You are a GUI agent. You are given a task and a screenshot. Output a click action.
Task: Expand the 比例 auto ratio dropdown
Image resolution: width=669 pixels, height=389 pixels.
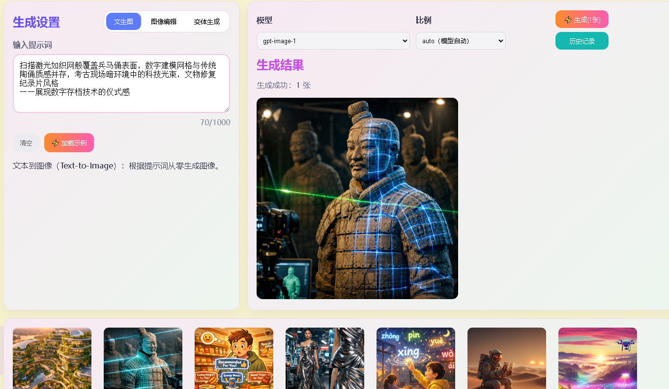[x=460, y=41]
